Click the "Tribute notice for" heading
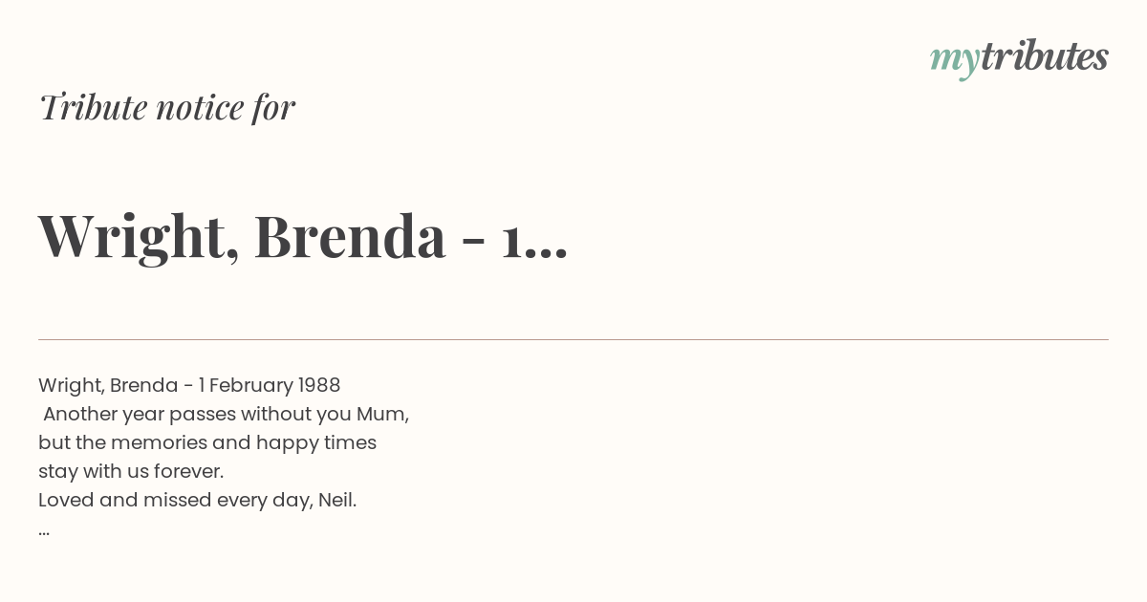The image size is (1147, 602). 167,107
